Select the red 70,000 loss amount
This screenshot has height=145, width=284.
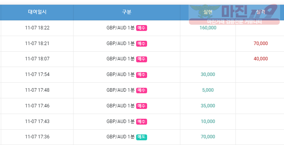(261, 43)
